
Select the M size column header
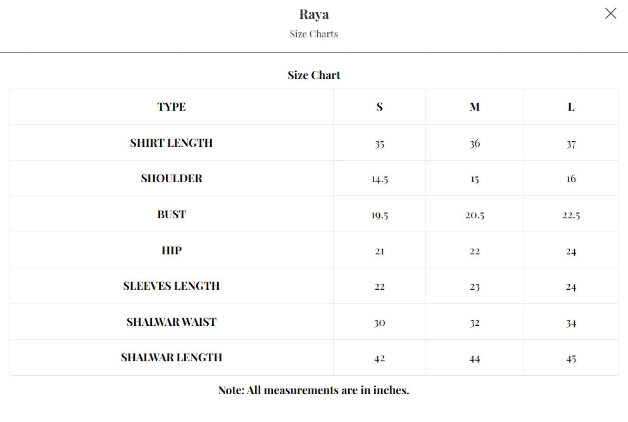tap(475, 107)
